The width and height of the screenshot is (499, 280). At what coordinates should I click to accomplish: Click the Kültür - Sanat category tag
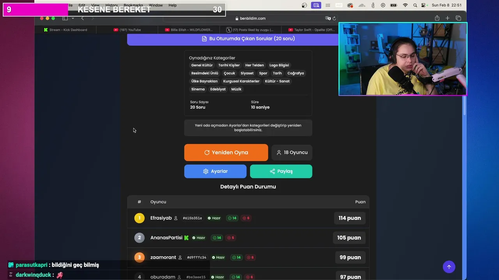point(277,81)
